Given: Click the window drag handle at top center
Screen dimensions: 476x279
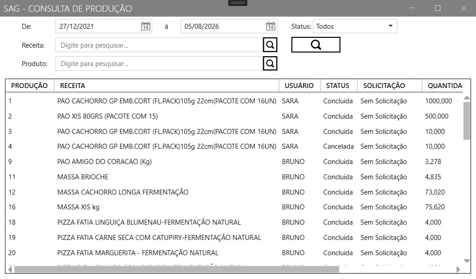Looking at the screenshot, I should click(238, 3).
